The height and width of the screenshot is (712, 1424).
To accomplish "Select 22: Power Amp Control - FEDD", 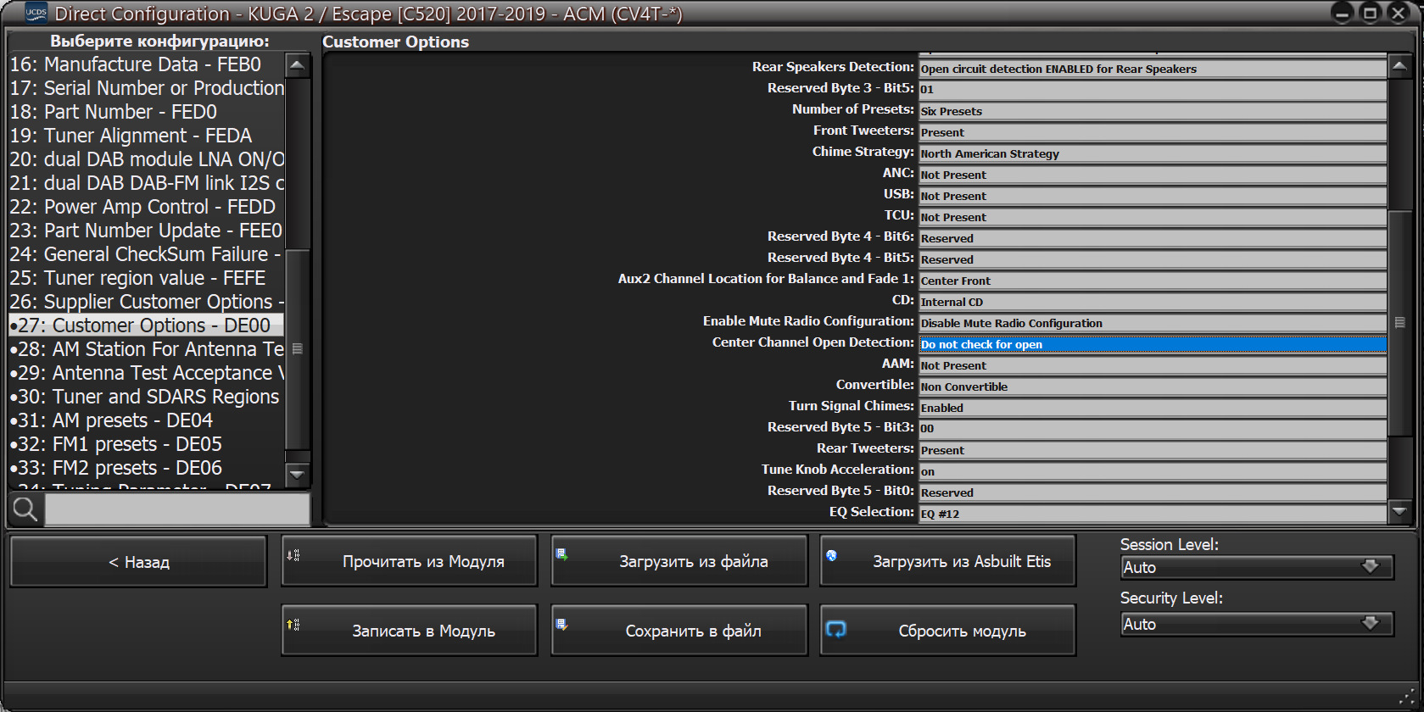I will tap(146, 207).
